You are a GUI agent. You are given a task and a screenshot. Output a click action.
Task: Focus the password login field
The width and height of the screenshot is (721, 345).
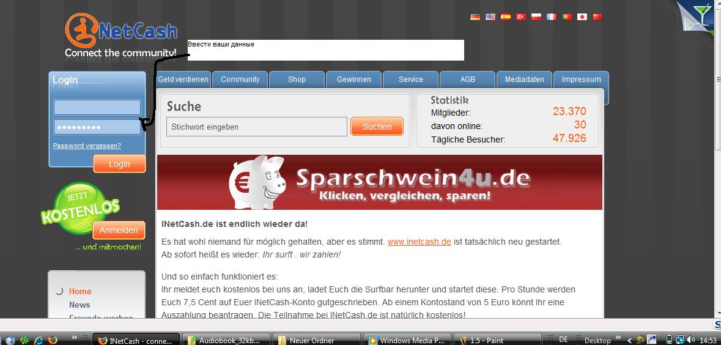click(x=97, y=127)
